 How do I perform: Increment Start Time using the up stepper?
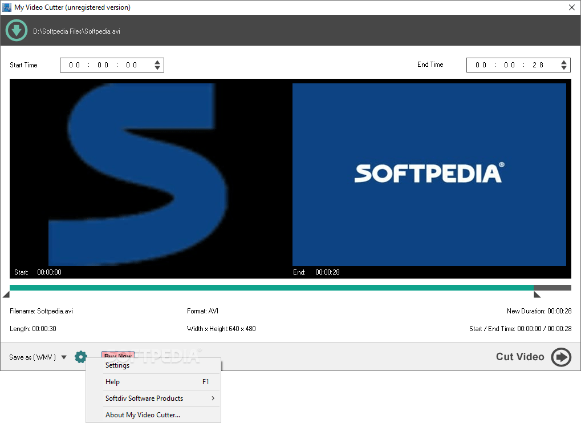(x=157, y=62)
